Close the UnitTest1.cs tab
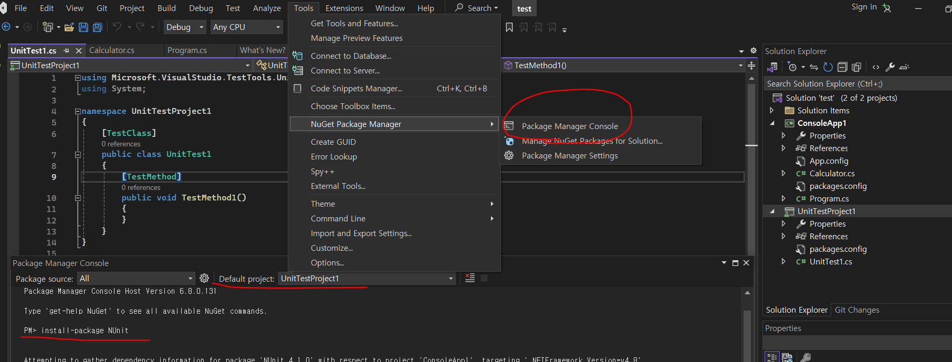 (x=79, y=50)
